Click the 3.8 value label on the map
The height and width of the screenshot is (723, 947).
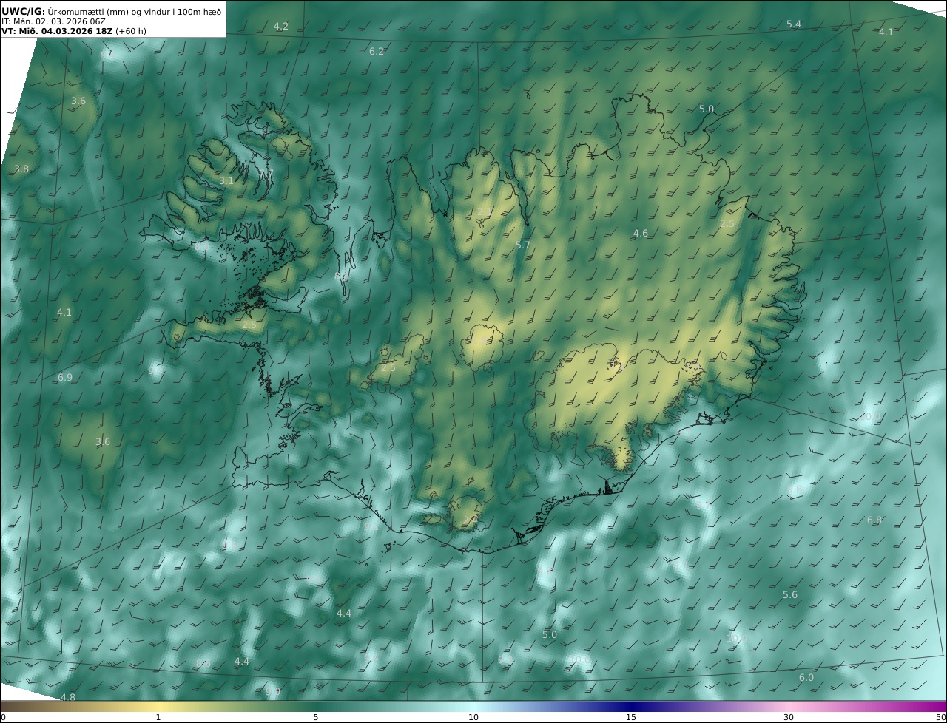tap(21, 169)
